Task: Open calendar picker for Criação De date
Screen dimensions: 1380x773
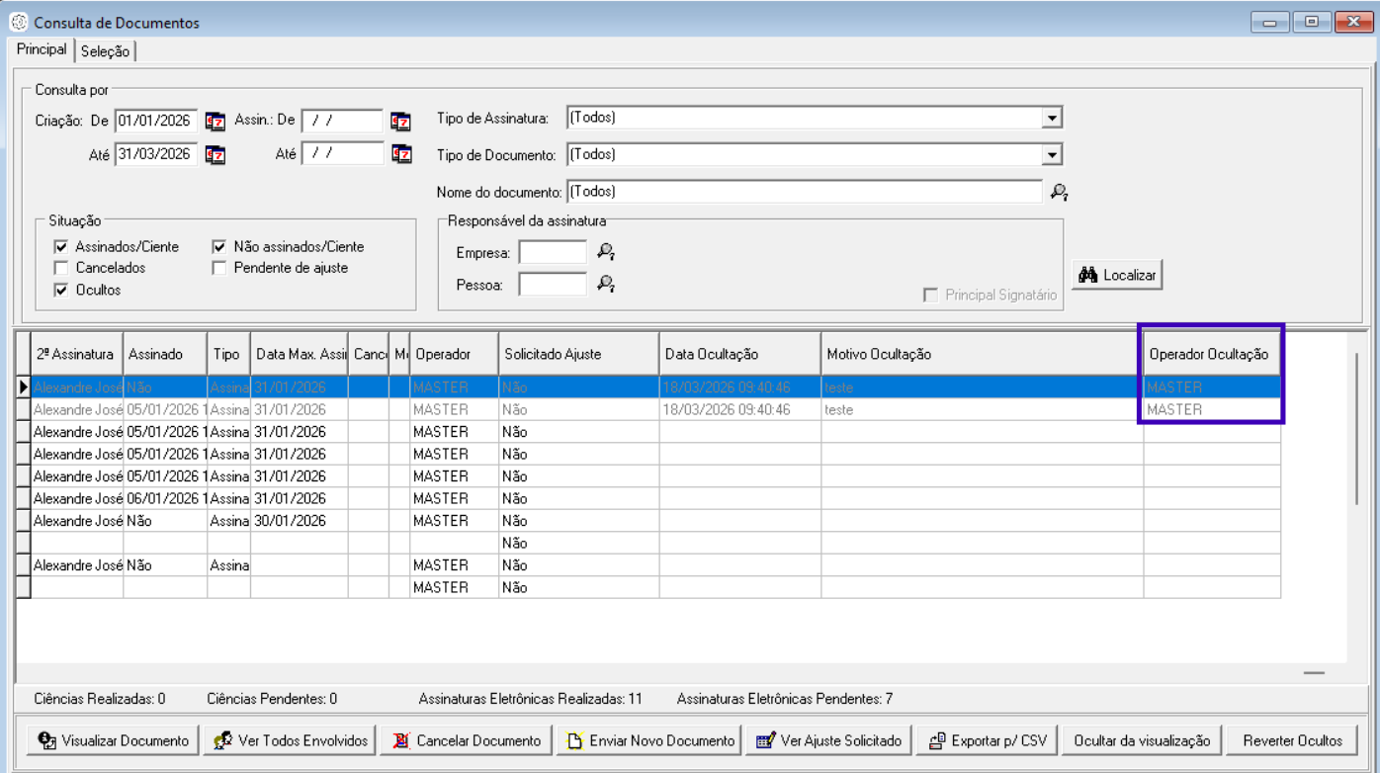Action: coord(215,122)
